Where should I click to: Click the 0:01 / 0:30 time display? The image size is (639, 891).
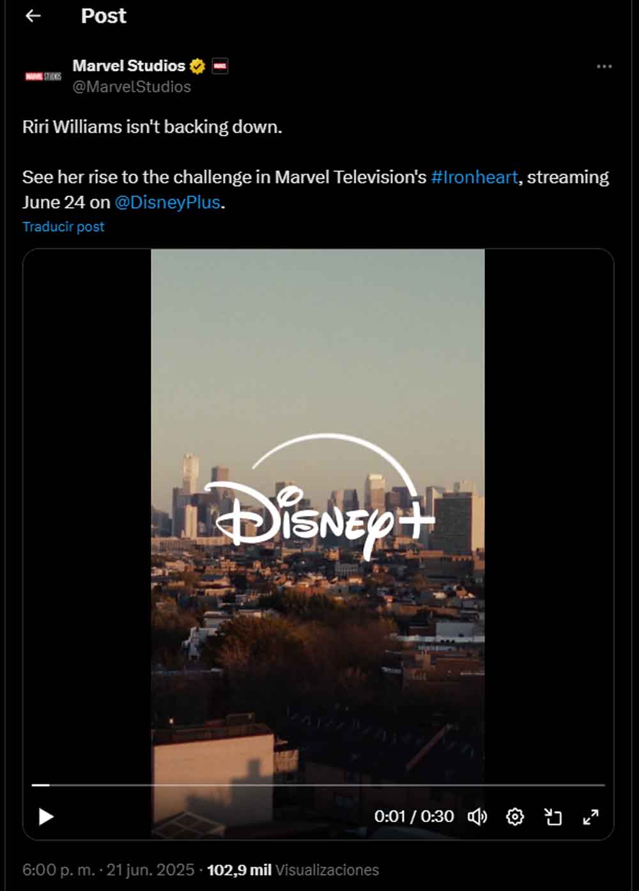414,816
